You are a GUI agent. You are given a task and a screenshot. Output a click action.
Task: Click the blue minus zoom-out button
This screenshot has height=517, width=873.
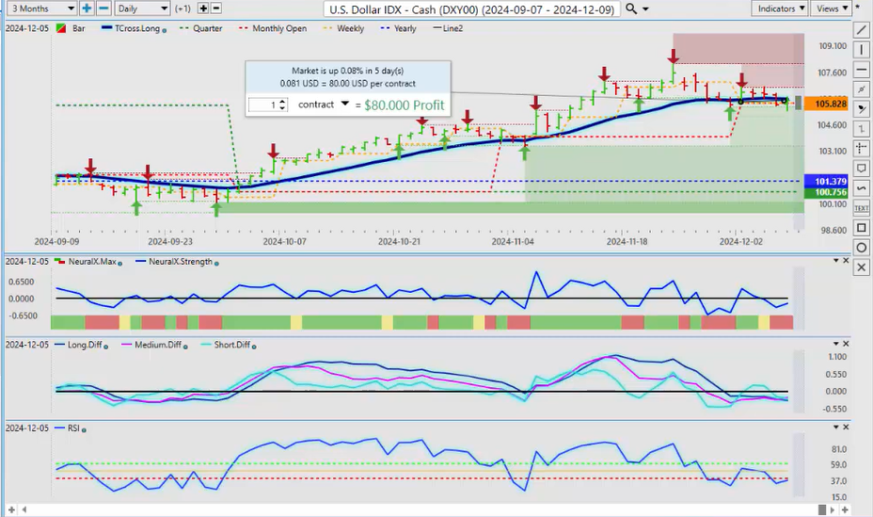click(103, 8)
